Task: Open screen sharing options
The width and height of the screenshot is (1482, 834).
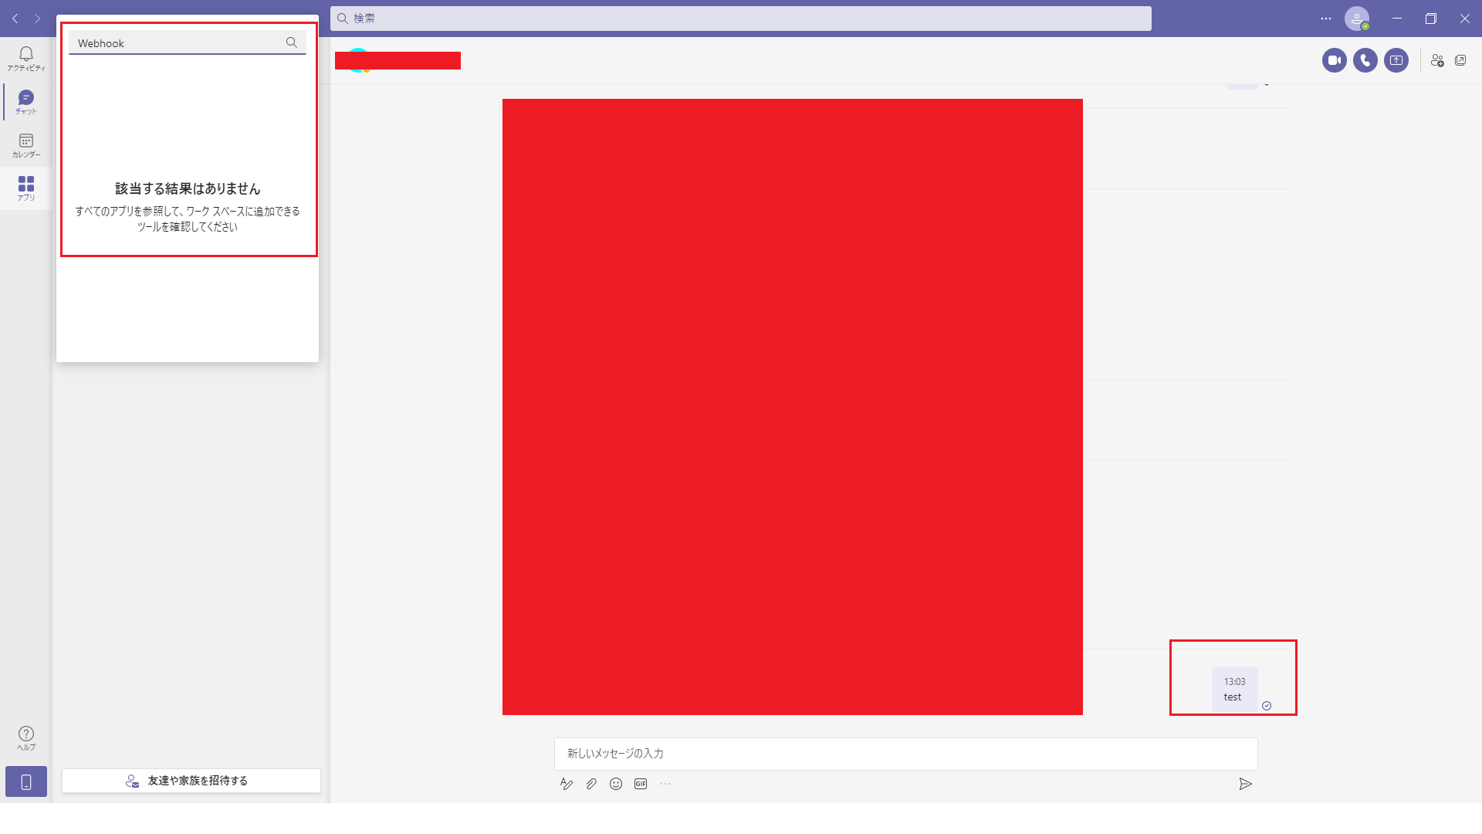Action: click(1396, 60)
